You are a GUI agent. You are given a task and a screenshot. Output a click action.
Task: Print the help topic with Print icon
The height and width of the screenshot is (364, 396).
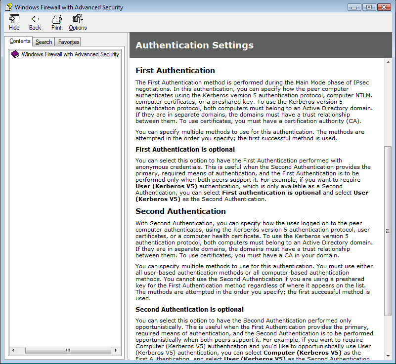(x=56, y=22)
